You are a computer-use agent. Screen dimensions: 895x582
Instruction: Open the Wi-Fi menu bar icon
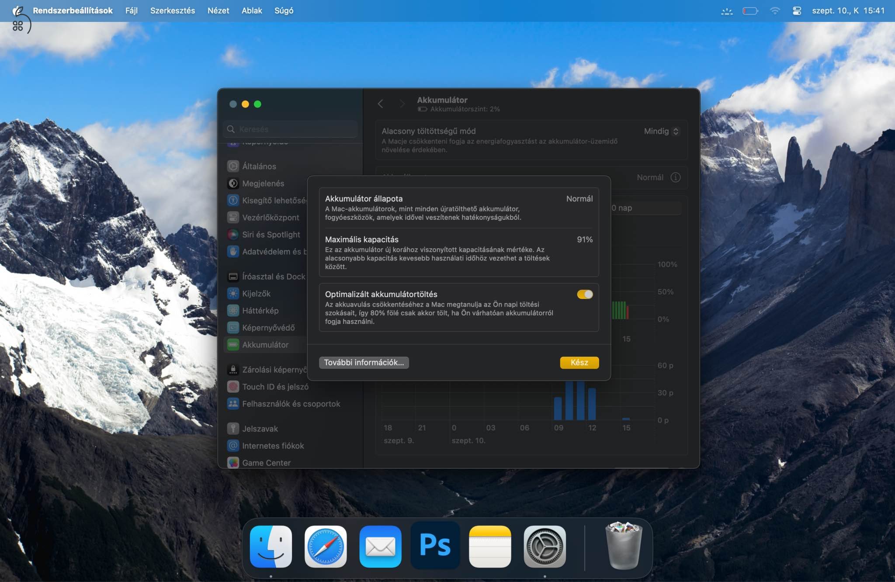tap(775, 10)
